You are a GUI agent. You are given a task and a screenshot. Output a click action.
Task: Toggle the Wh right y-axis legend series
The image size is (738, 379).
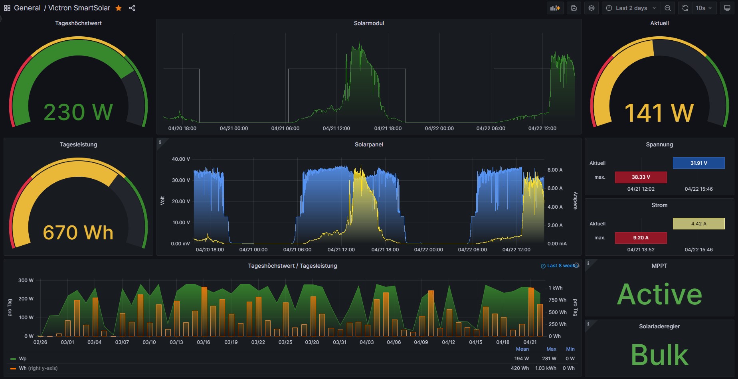click(38, 368)
